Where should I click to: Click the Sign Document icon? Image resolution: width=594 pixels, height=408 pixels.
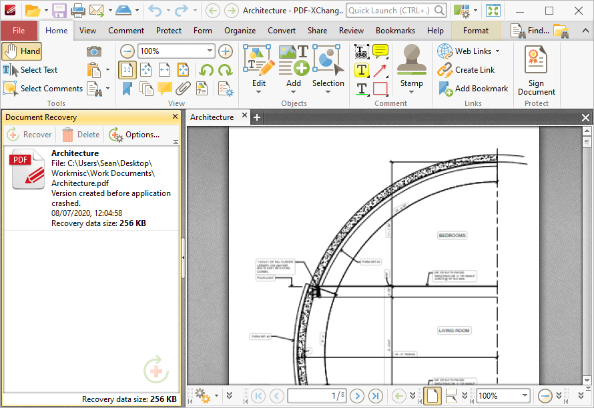click(536, 59)
